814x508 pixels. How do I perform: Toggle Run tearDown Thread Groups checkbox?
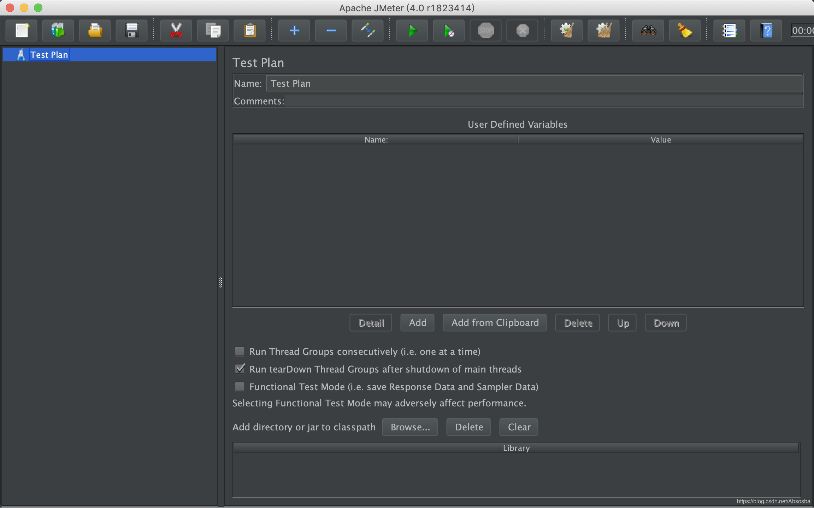pyautogui.click(x=240, y=369)
